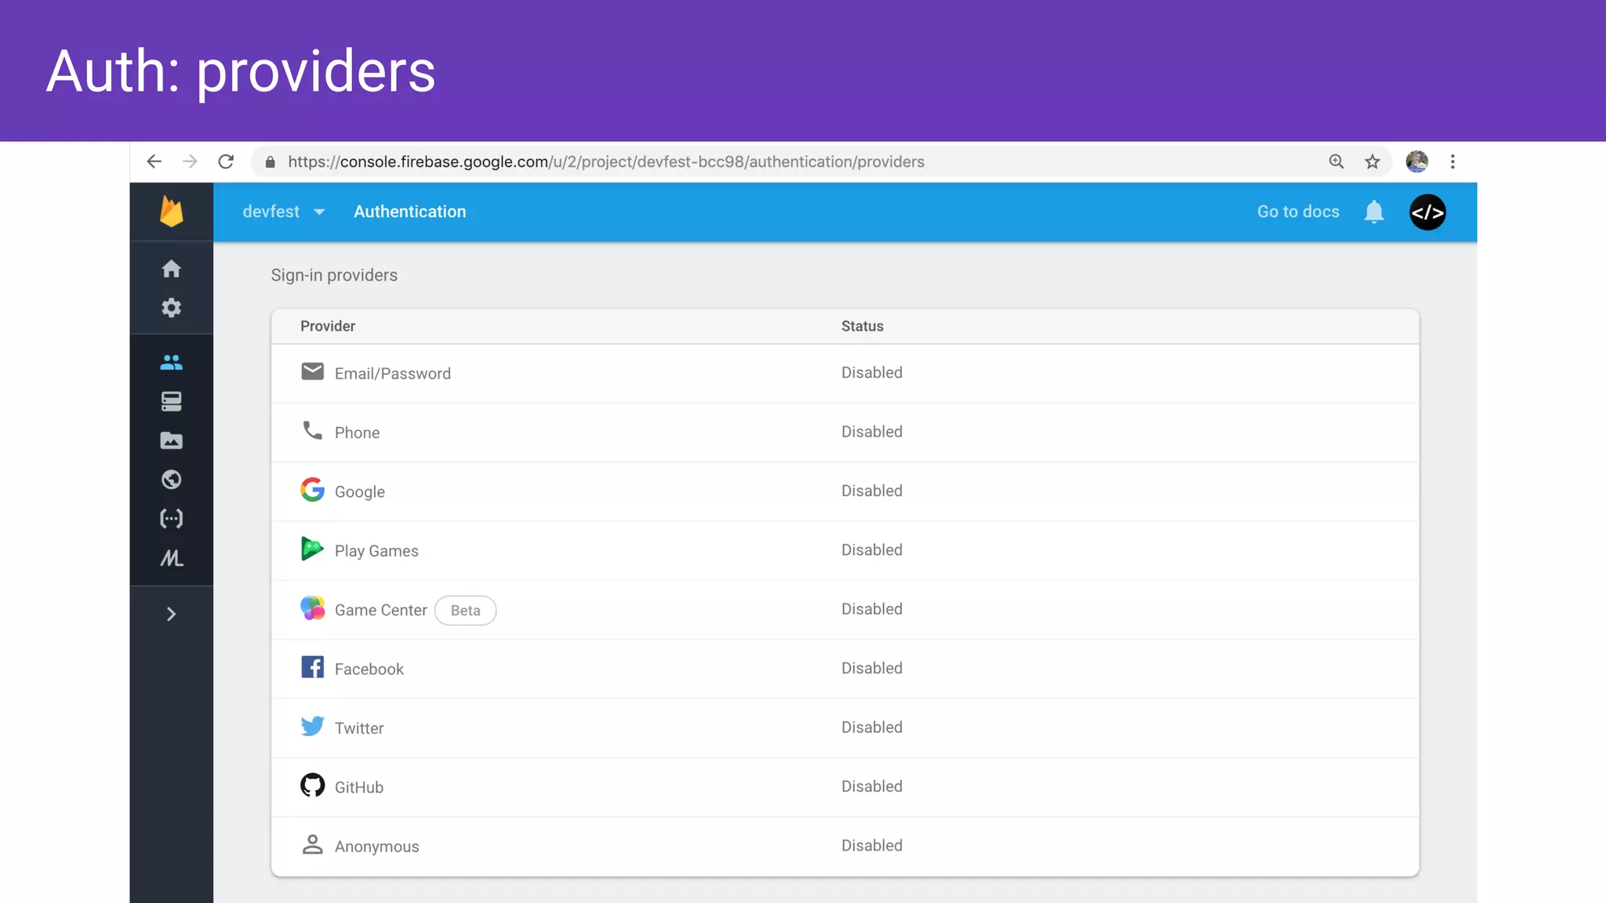
Task: Bookmark the page with the star icon
Action: point(1372,161)
